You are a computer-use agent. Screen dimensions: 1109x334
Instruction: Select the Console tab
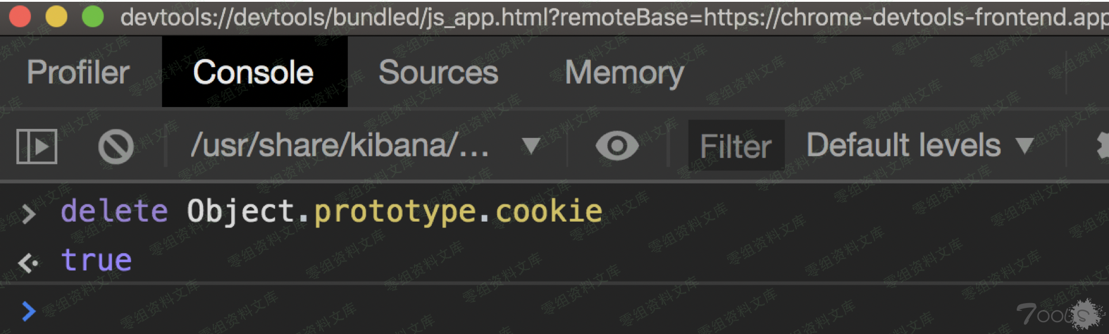254,73
